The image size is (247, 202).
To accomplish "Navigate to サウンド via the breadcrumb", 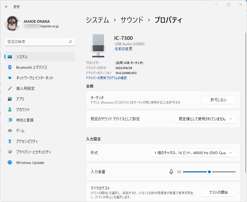I will click(x=132, y=20).
